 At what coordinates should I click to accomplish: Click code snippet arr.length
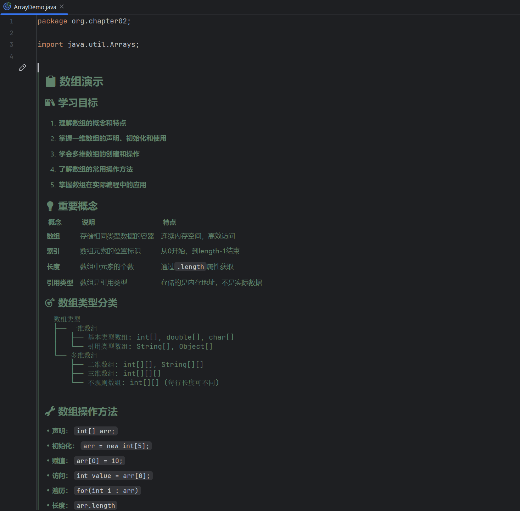96,506
